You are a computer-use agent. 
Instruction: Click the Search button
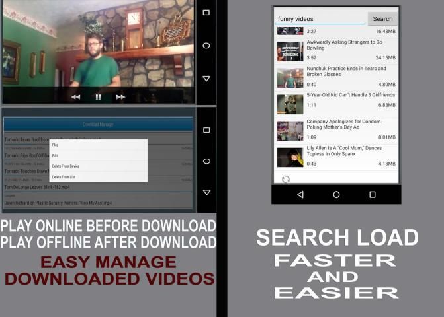[382, 19]
